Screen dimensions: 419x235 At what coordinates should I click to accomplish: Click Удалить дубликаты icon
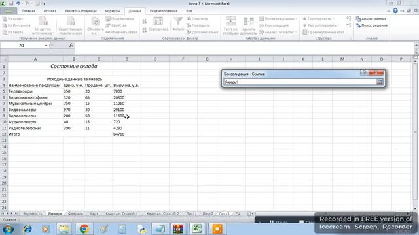249,22
